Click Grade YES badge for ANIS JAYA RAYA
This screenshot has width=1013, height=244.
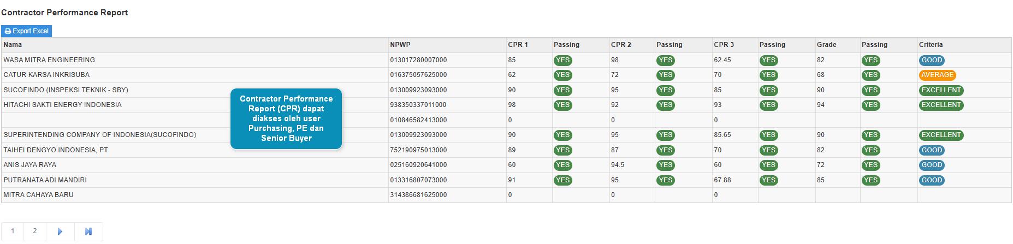coord(870,165)
